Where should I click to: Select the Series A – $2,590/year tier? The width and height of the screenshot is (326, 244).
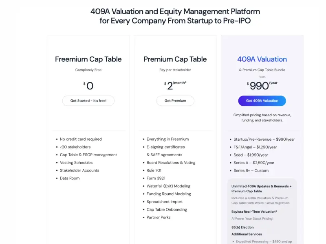(x=254, y=163)
